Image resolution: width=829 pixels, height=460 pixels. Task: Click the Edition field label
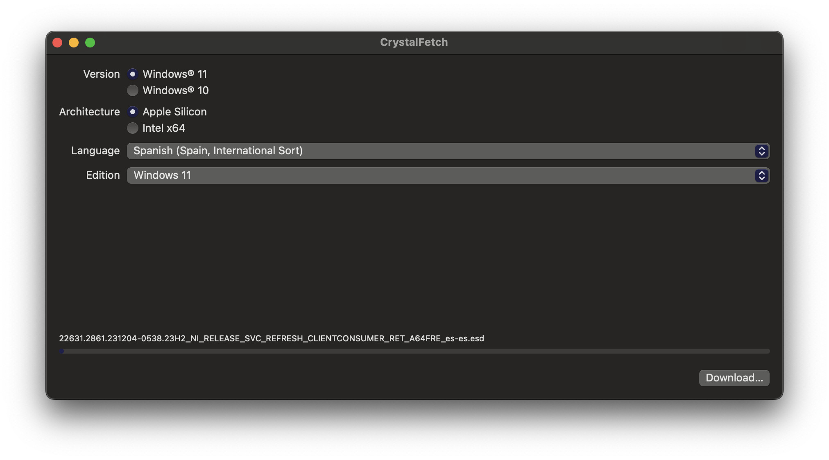(x=103, y=175)
